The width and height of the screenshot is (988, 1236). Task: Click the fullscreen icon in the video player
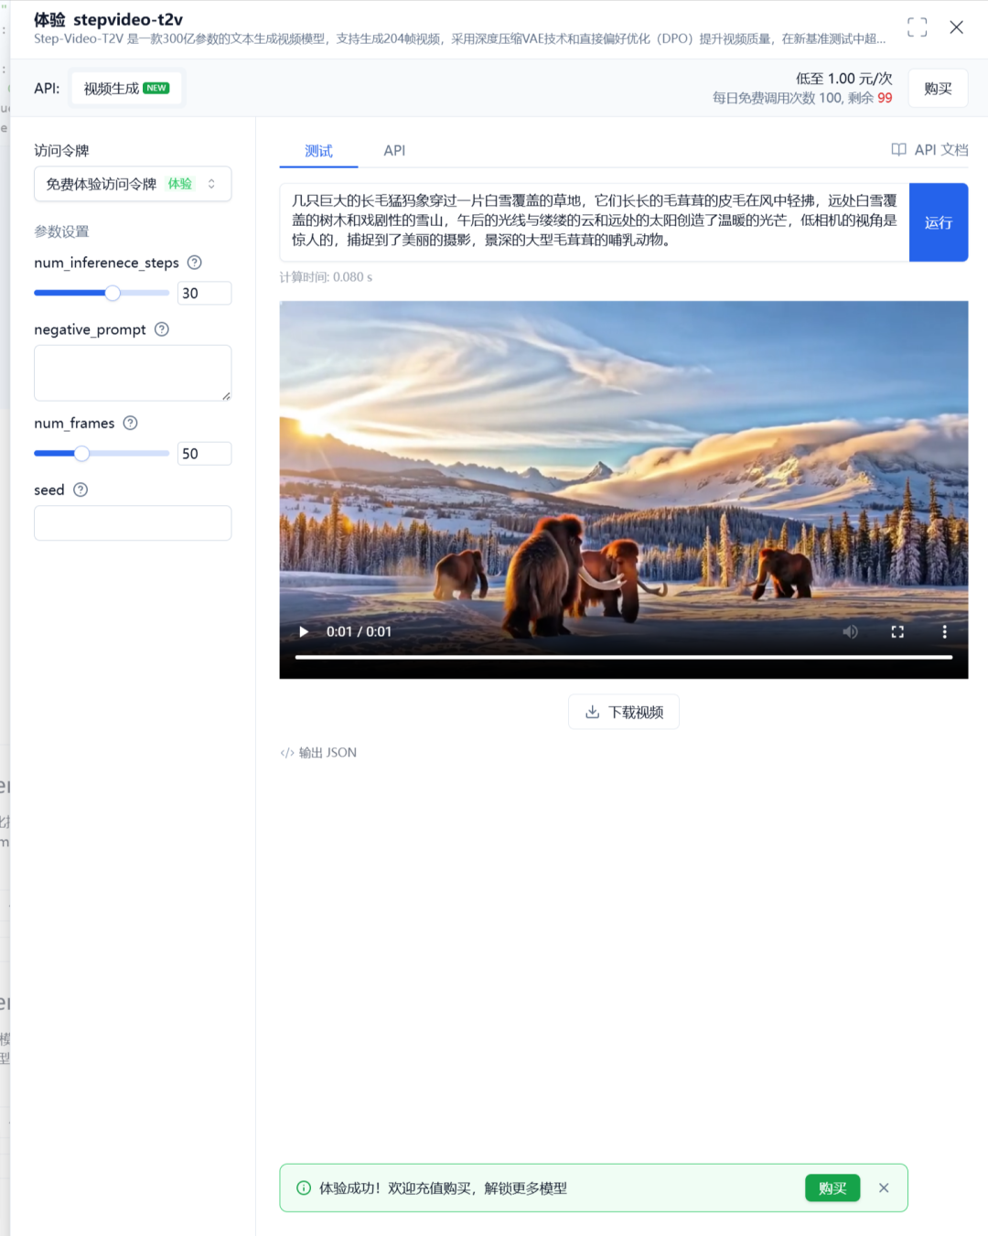coord(897,631)
